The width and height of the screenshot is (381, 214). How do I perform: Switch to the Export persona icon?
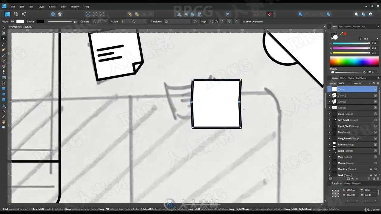point(24,14)
